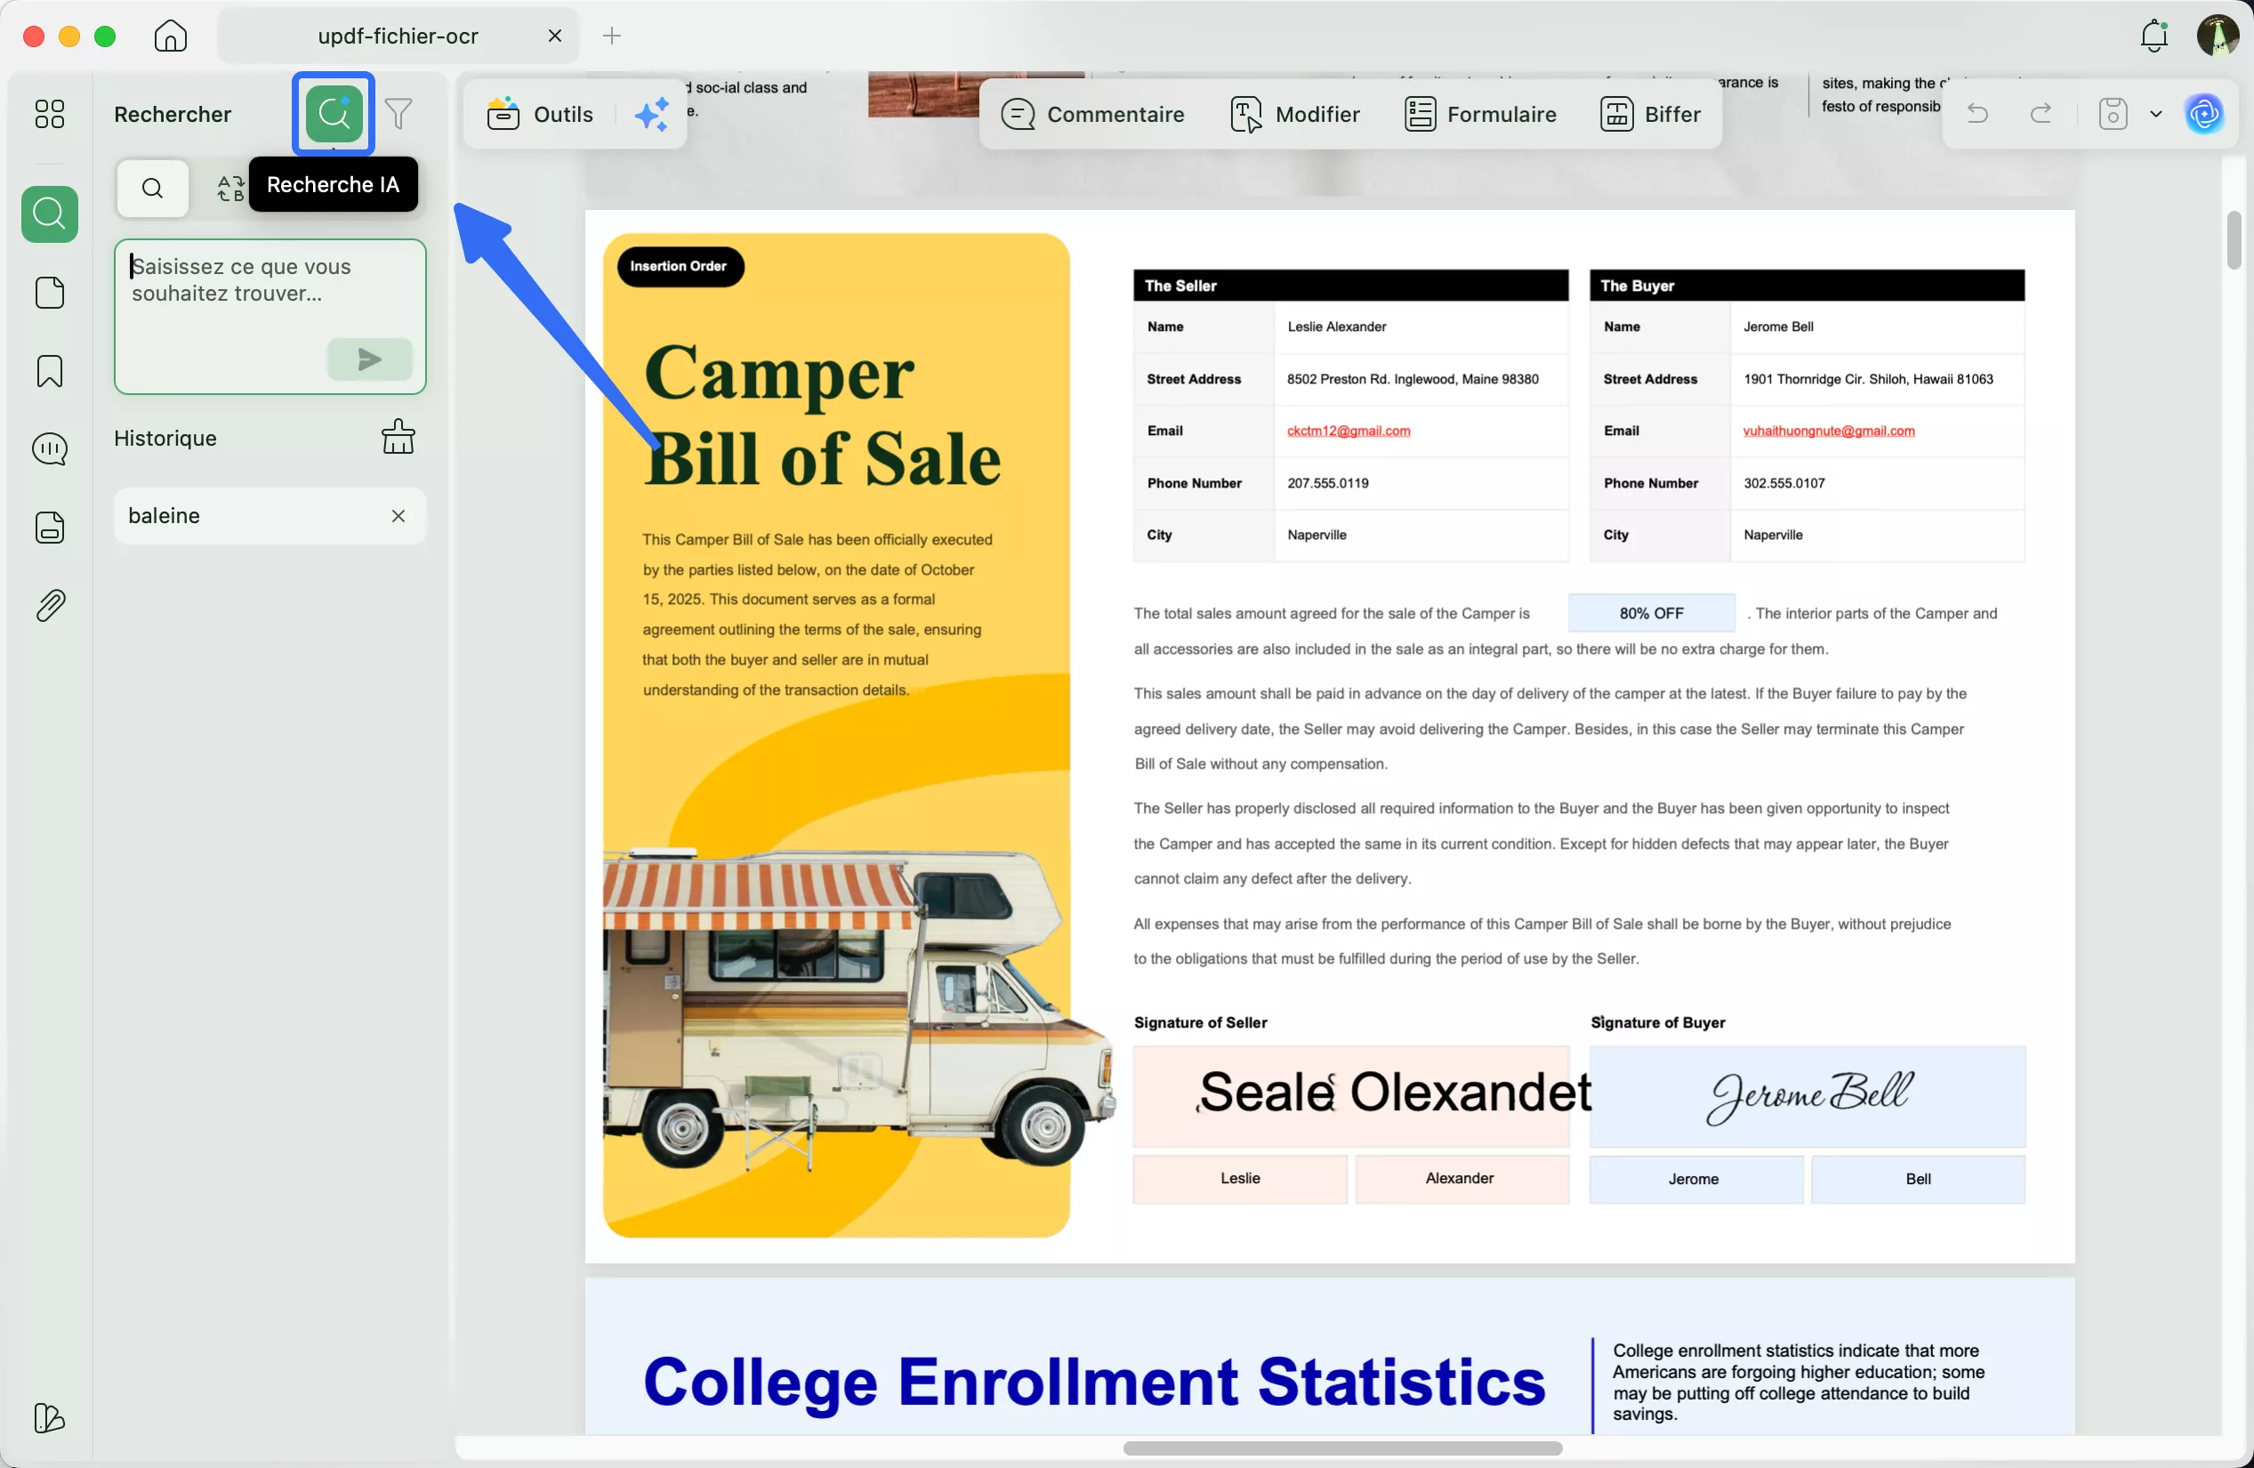Click the AI search (Recherche IA) icon

334,114
